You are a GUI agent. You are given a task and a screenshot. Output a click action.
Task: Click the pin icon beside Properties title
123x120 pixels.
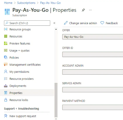click(x=83, y=10)
